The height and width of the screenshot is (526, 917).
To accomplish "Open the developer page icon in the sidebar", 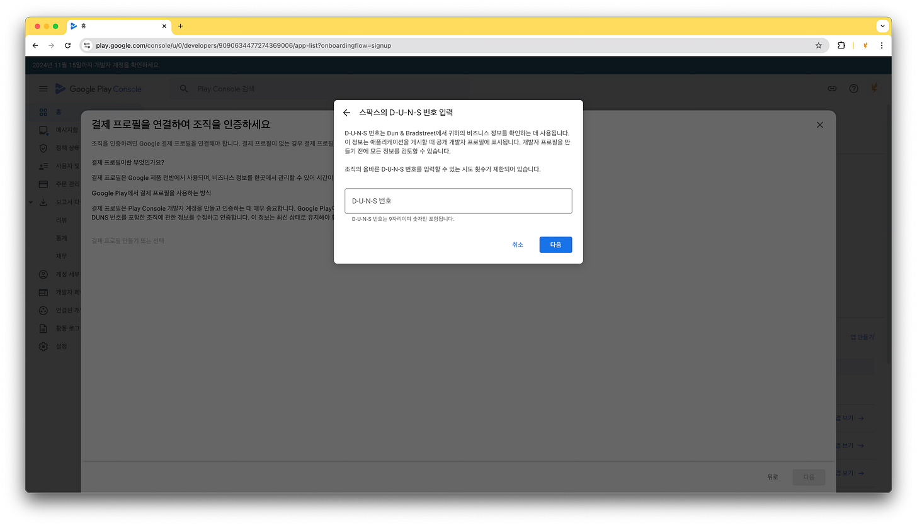I will tap(43, 293).
